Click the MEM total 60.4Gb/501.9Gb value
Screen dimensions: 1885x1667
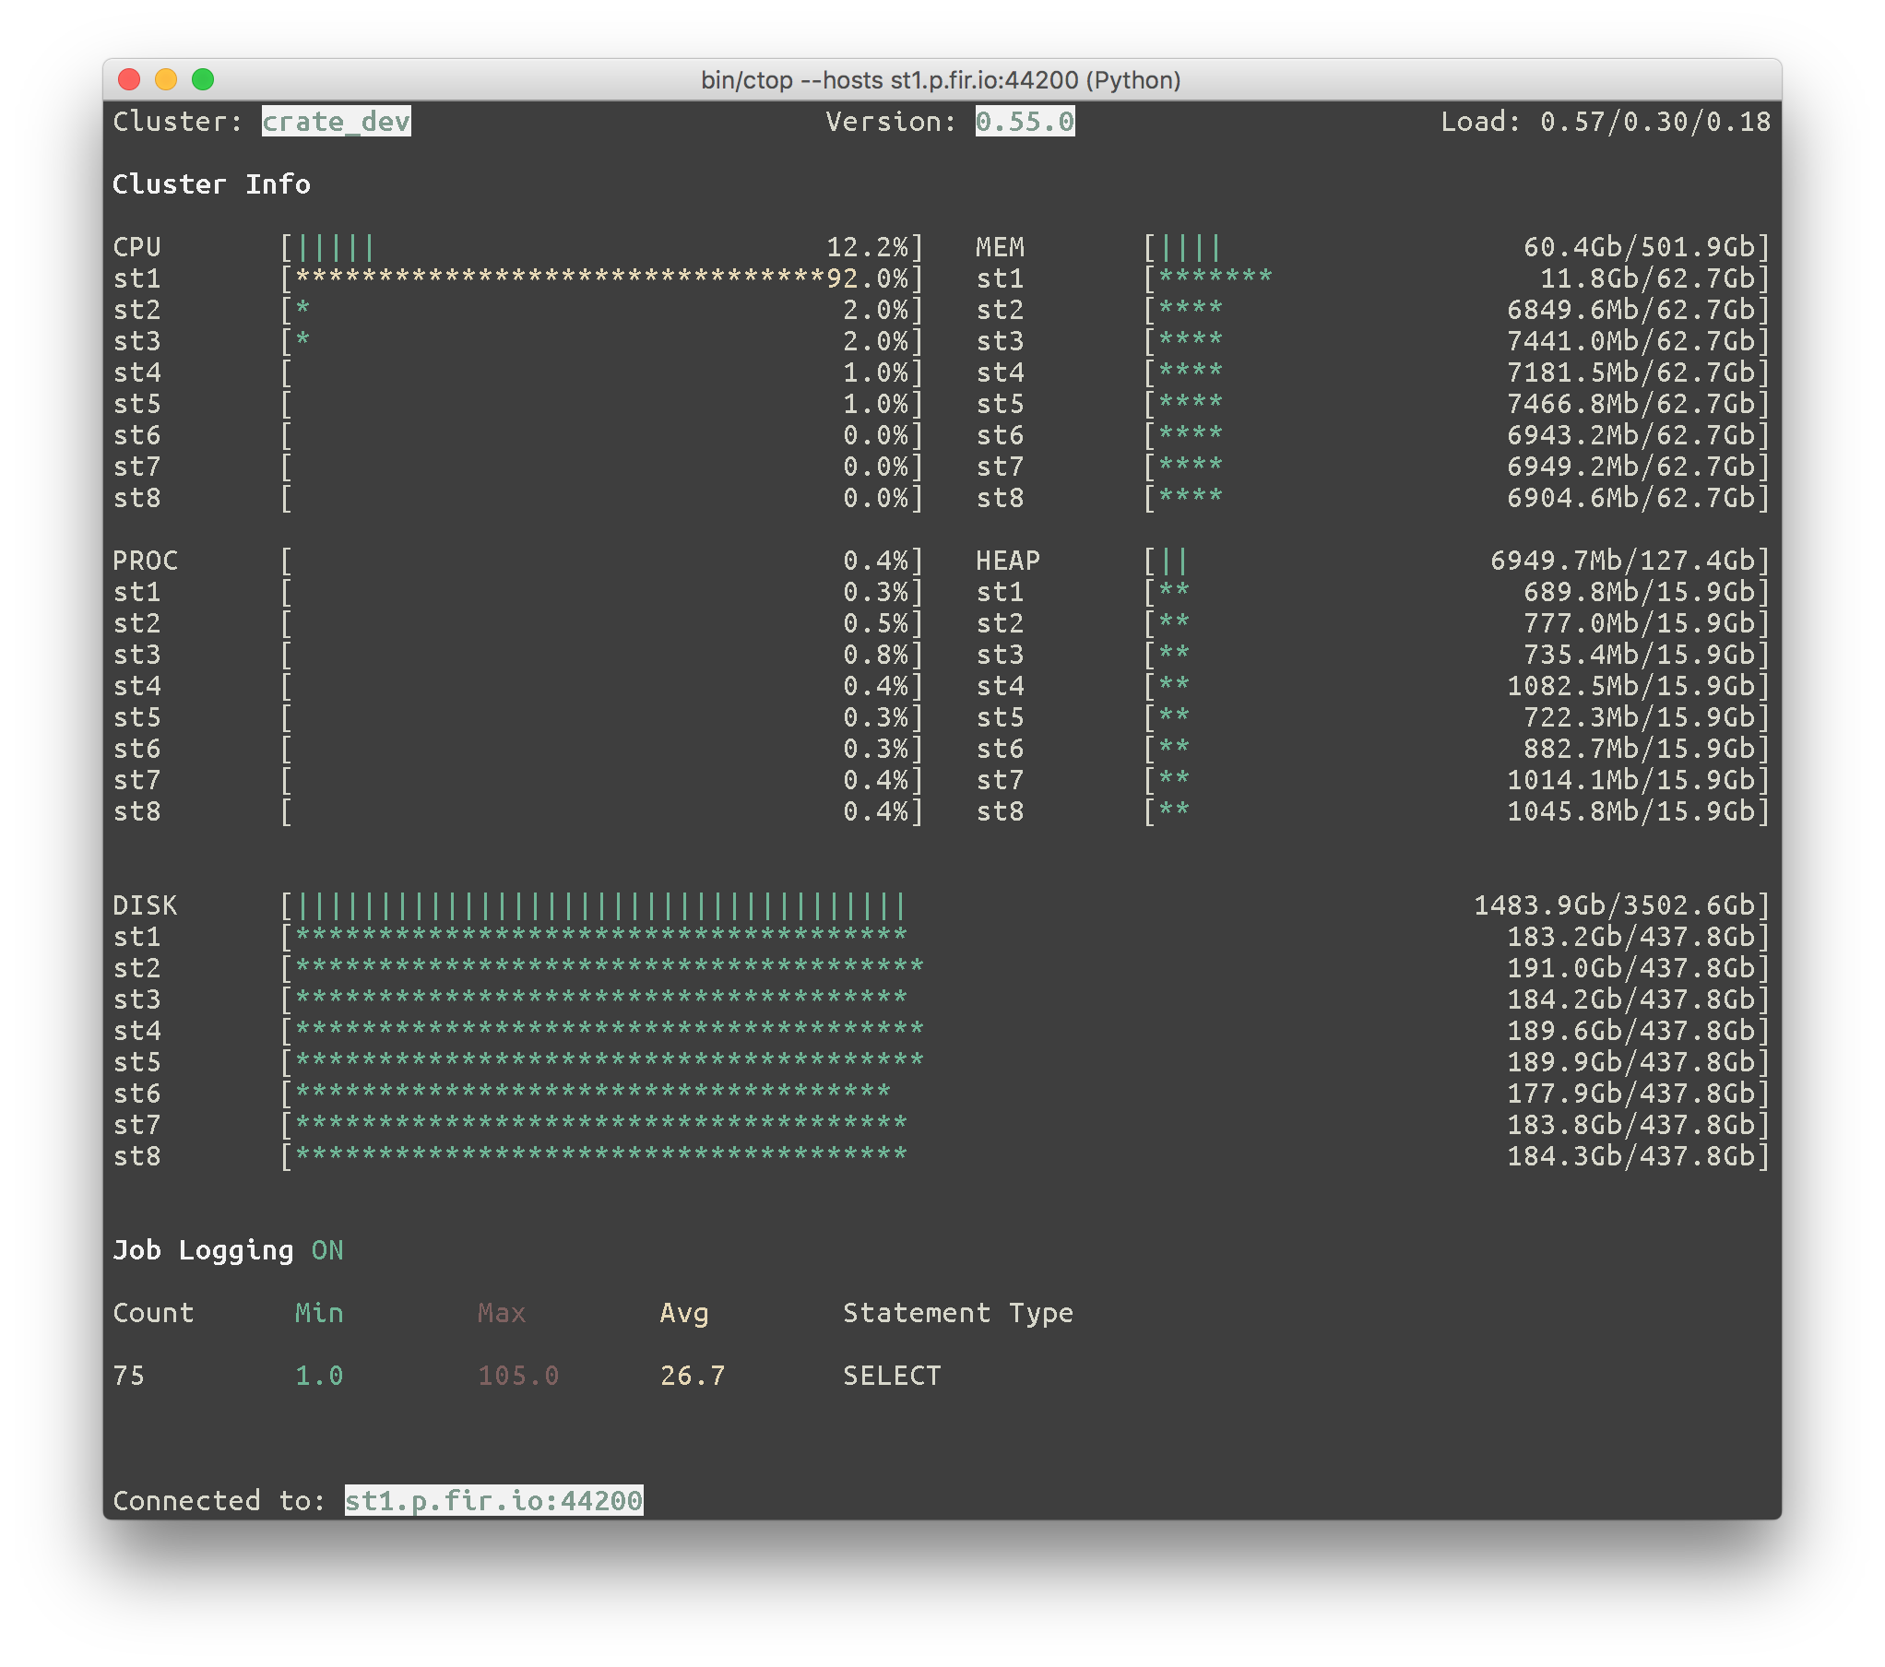(x=1638, y=247)
